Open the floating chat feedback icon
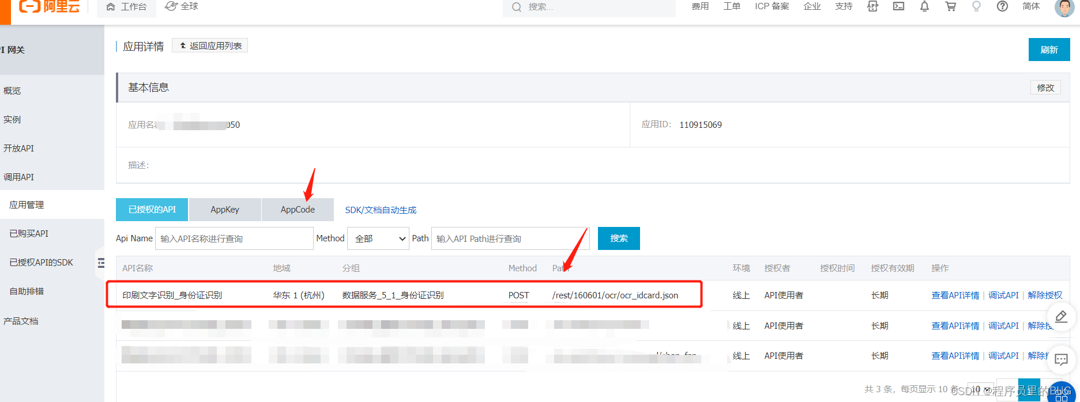This screenshot has height=402, width=1080. point(1061,359)
